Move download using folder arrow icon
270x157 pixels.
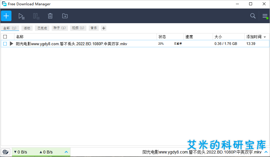pos(65,16)
